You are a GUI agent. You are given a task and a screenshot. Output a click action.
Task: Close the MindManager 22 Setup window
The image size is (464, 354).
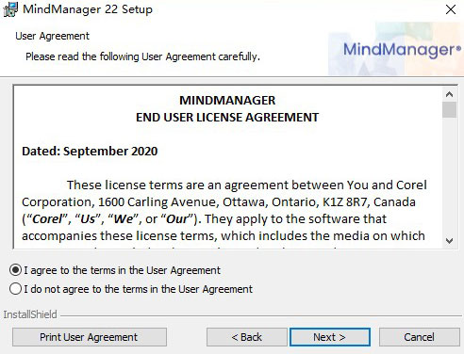pyautogui.click(x=451, y=9)
